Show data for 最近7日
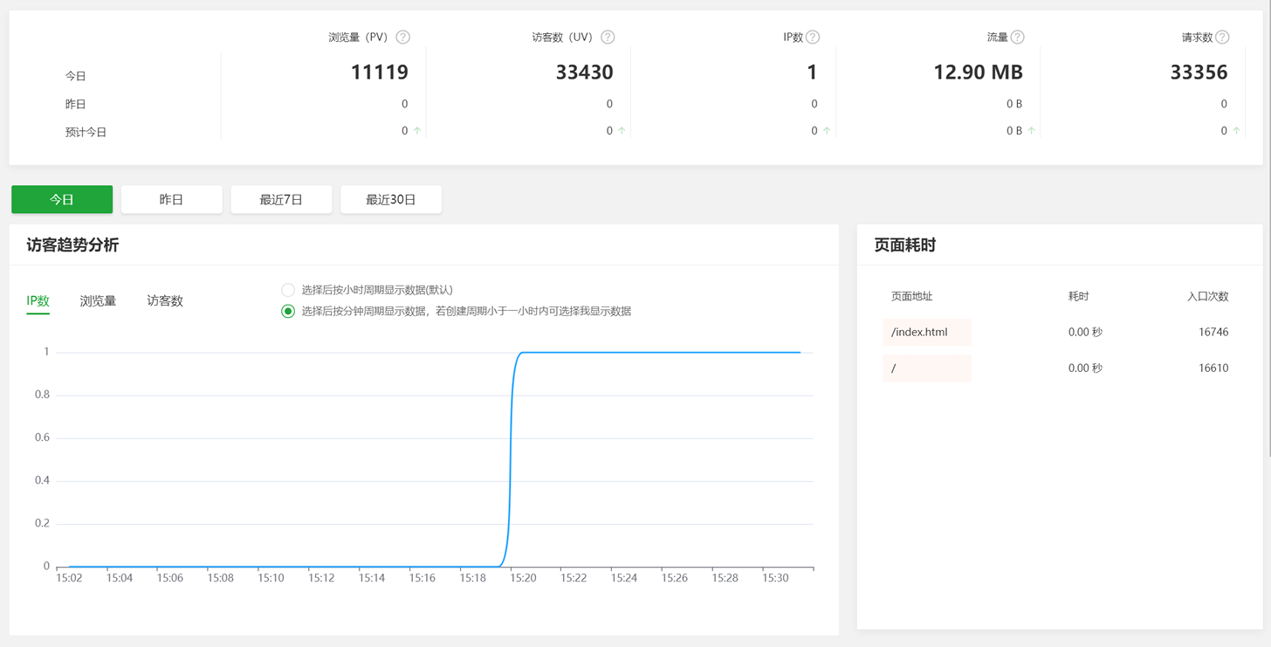This screenshot has height=647, width=1271. click(281, 200)
